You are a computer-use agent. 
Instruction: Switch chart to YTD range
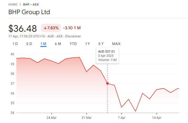pyautogui.click(x=73, y=44)
